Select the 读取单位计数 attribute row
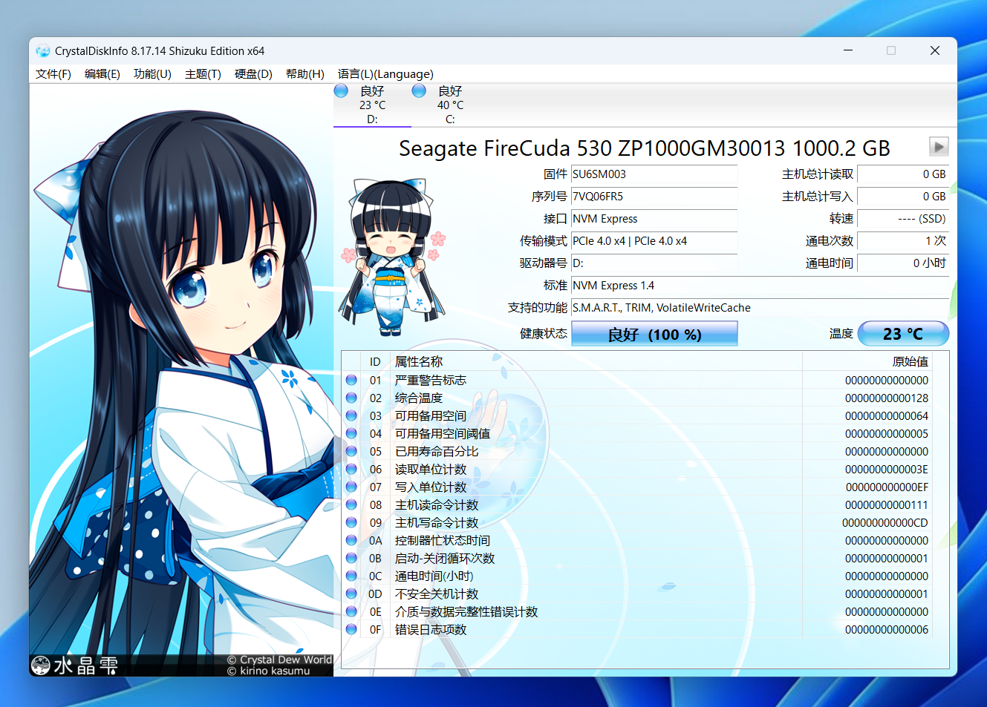987x707 pixels. (x=636, y=469)
